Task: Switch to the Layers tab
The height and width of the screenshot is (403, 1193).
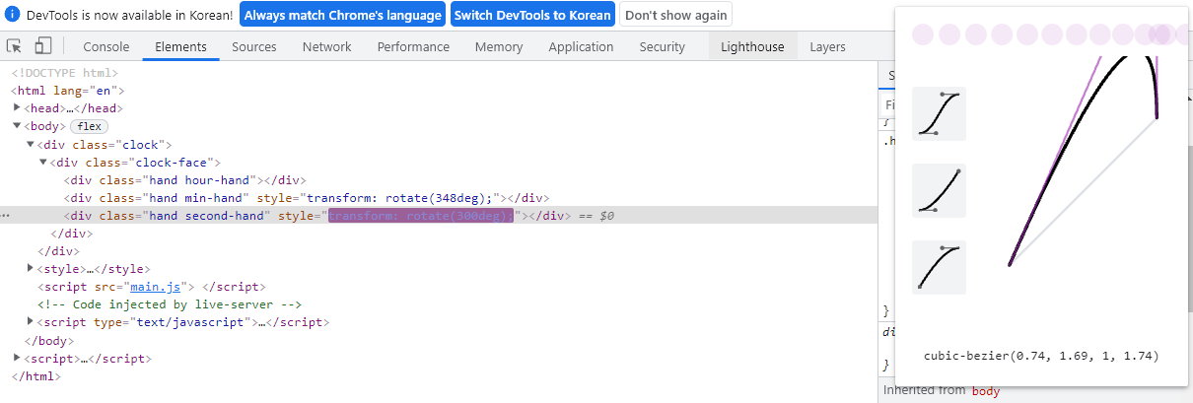Action: (x=827, y=46)
